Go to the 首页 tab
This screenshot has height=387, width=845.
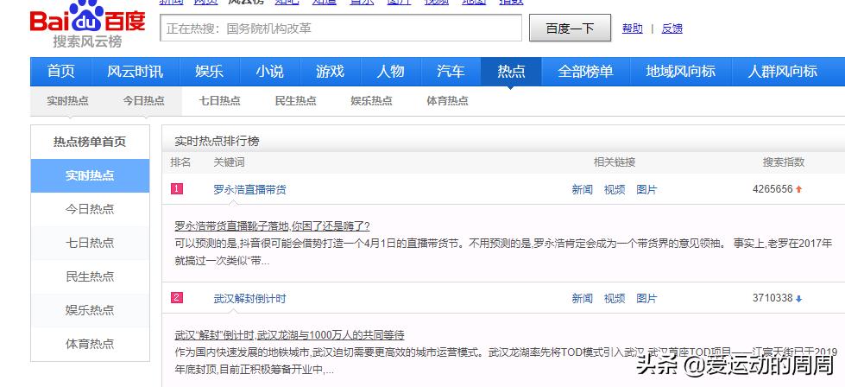(61, 71)
